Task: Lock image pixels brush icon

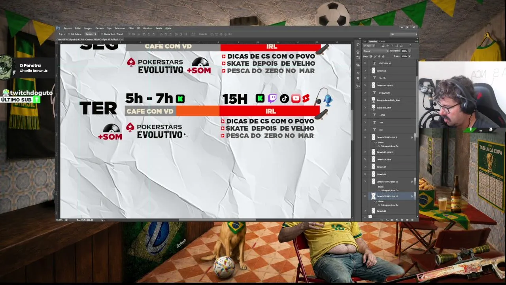Action: [374, 56]
